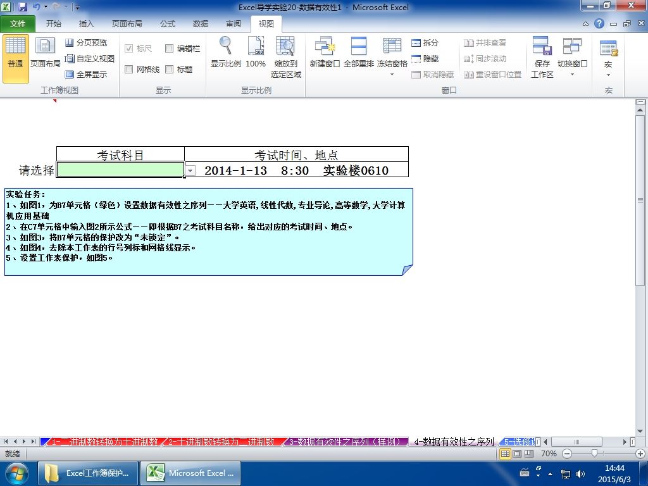Show hidden tray icons arrow
The width and height of the screenshot is (648, 486).
click(x=550, y=474)
